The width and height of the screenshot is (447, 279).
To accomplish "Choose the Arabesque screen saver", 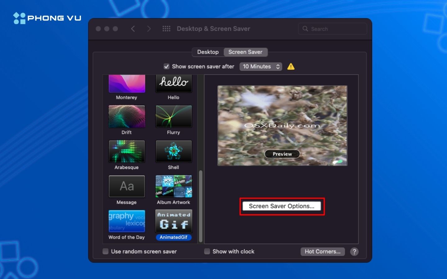I will [127, 152].
